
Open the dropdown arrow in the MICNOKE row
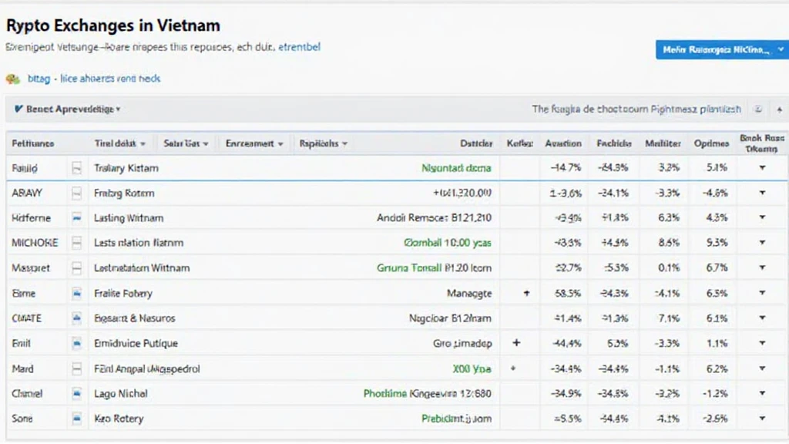click(762, 243)
